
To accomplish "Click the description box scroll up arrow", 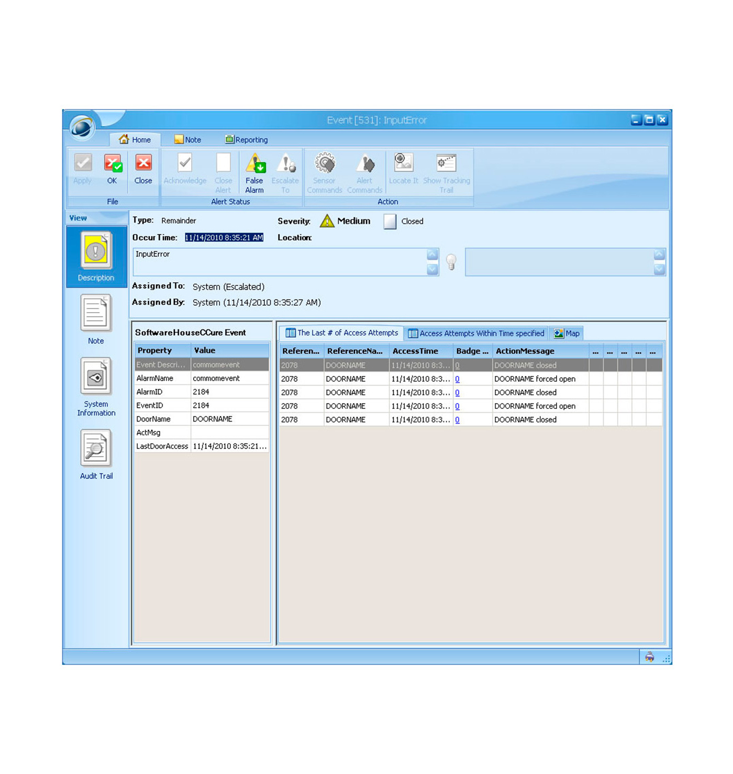I will pyautogui.click(x=432, y=255).
